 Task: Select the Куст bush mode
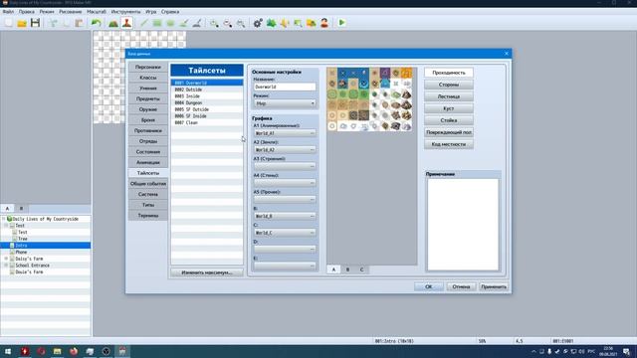click(449, 108)
